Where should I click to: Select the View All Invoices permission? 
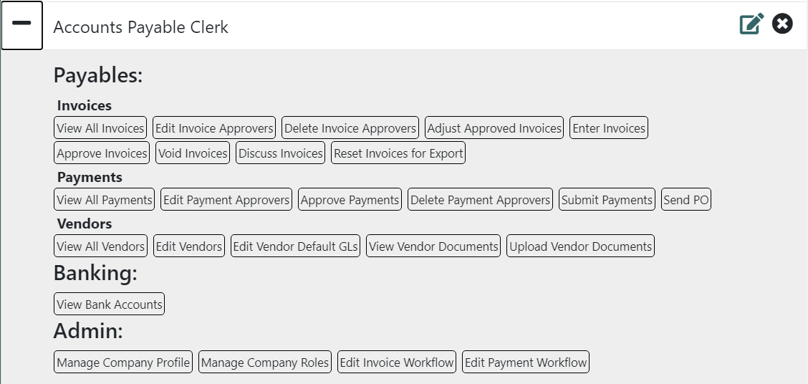point(100,128)
